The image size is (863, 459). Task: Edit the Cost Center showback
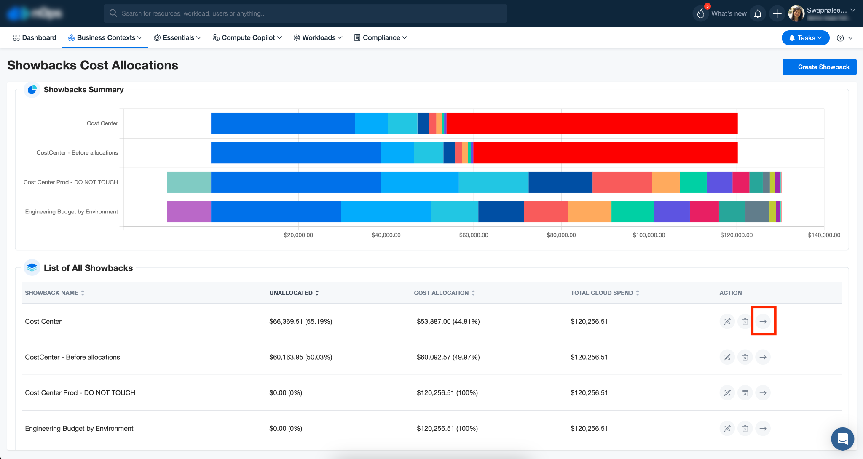coord(727,322)
